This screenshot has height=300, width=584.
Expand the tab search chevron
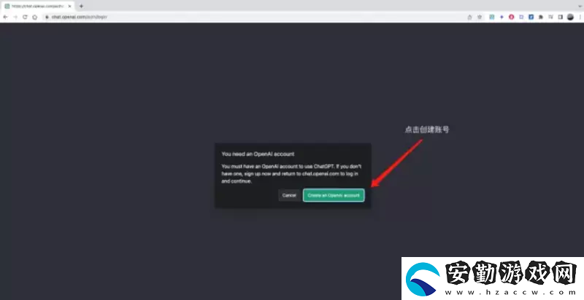pos(580,6)
